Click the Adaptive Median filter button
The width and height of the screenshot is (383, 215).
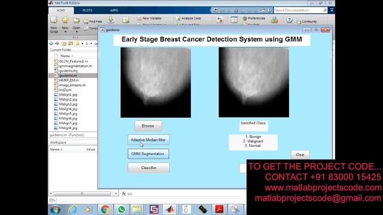click(x=148, y=140)
